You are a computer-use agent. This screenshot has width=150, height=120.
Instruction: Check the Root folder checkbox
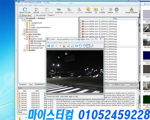[x=25, y=21]
